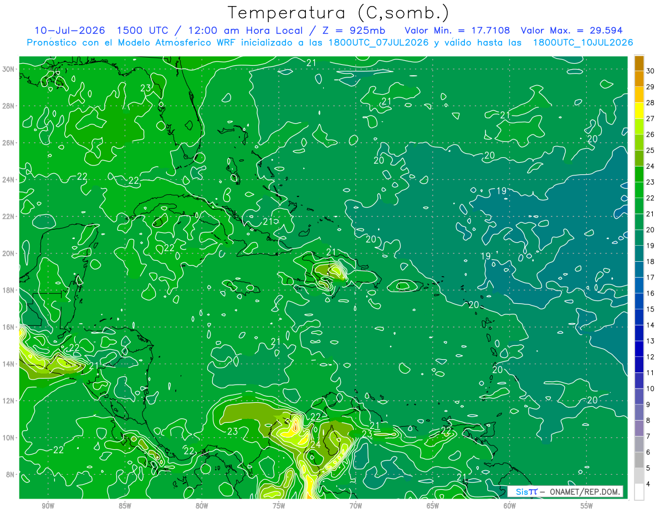Click the 85W longitude axis label
Screen dimensions: 665x513
[x=125, y=506]
